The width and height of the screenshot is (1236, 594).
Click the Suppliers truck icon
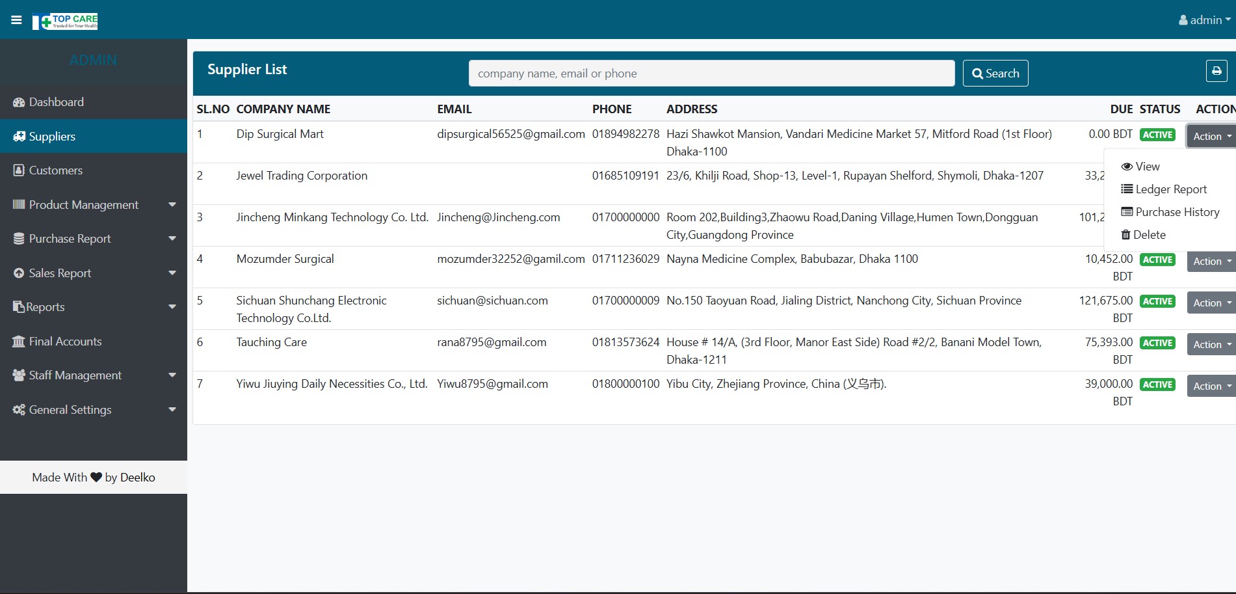19,137
